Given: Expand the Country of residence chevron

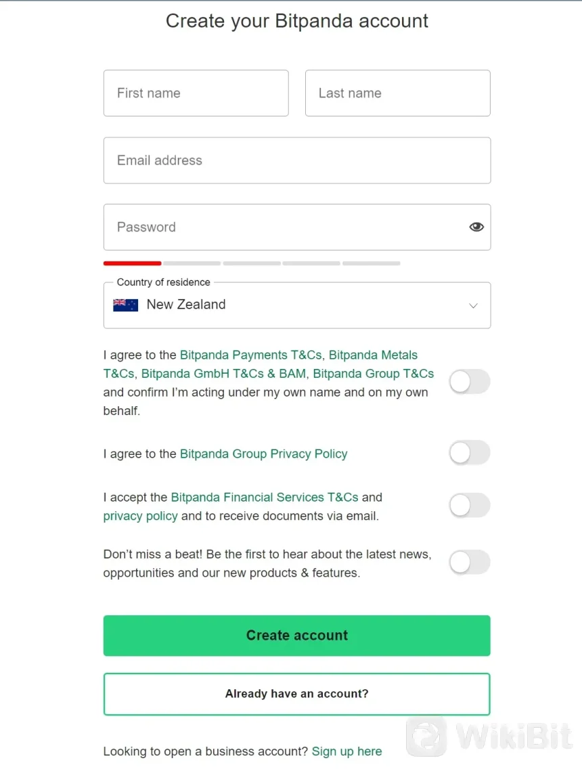Looking at the screenshot, I should pyautogui.click(x=473, y=305).
